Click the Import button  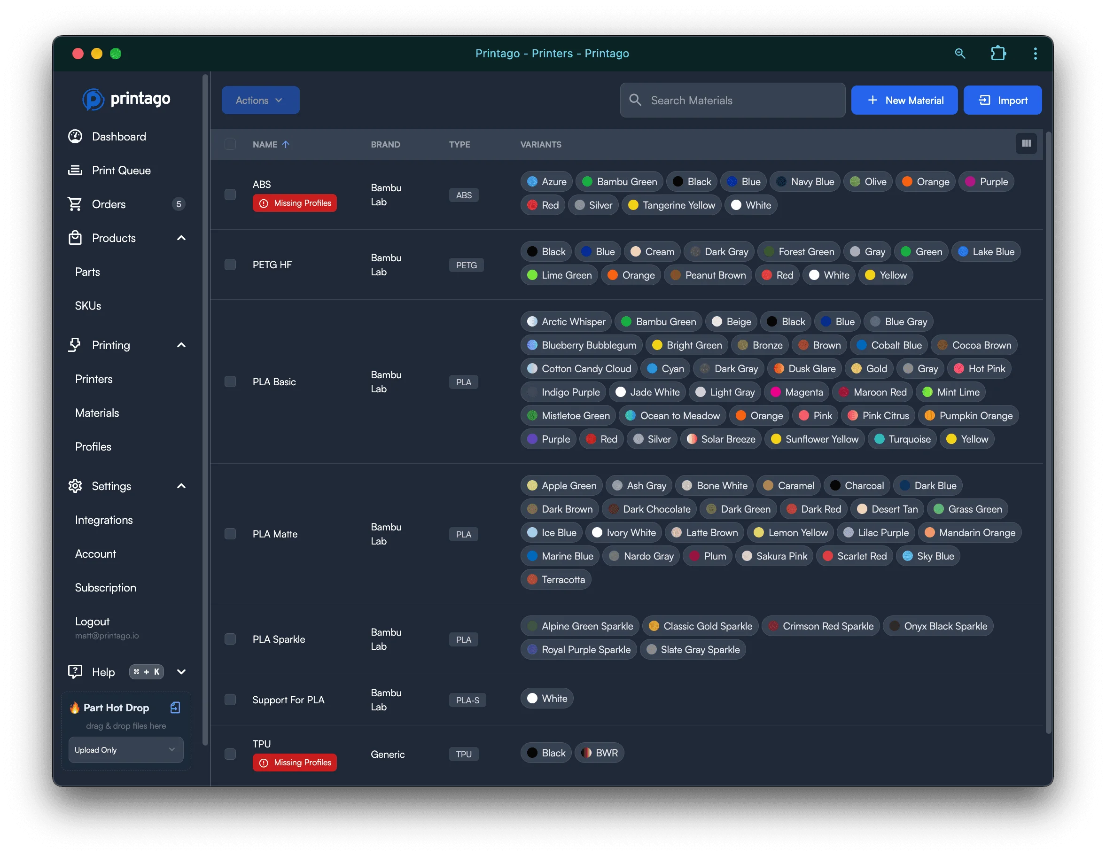pyautogui.click(x=1002, y=100)
